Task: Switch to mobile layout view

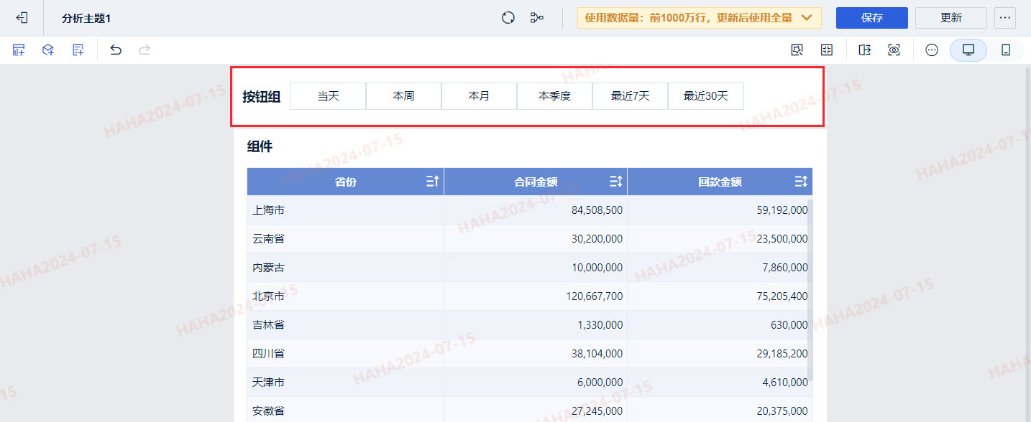Action: click(x=1006, y=50)
